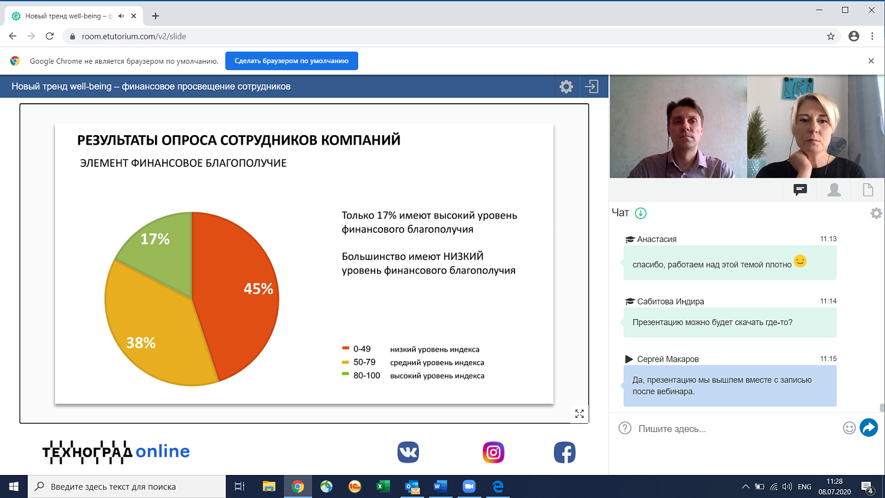Image resolution: width=885 pixels, height=498 pixels.
Task: Open Outlook from taskbar
Action: point(412,487)
